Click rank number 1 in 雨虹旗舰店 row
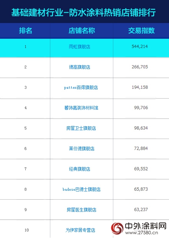This screenshot has width=169, height=238. pyautogui.click(x=25, y=46)
